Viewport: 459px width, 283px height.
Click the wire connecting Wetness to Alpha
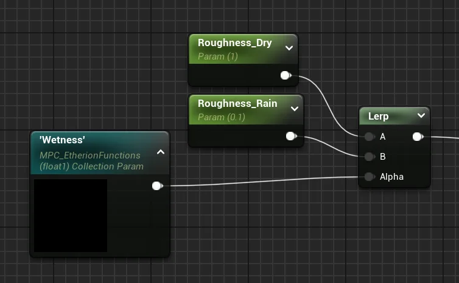[262, 182]
